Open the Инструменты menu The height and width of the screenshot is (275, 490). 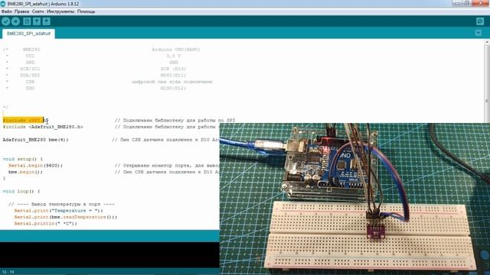click(x=60, y=11)
